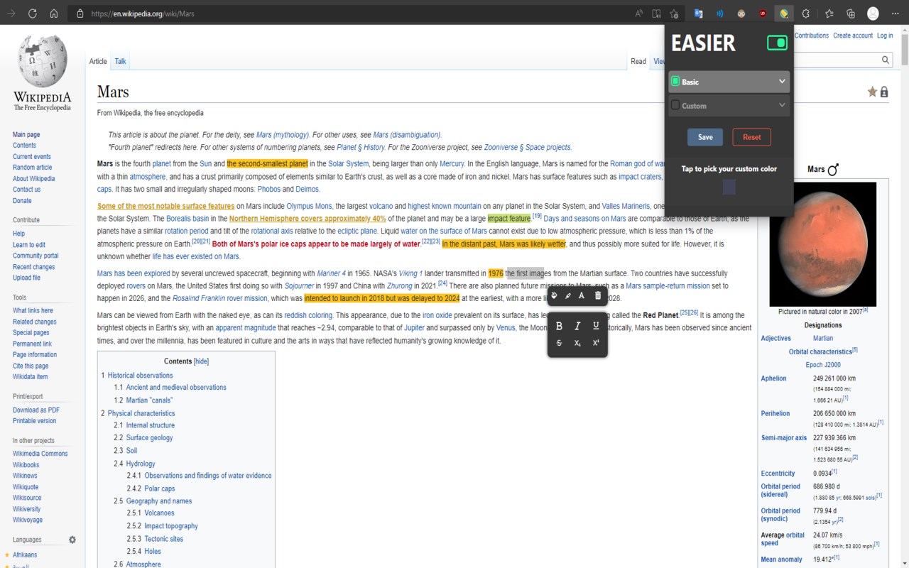Viewport: 909px width, 568px height.
Task: Delete highlight with the trash icon
Action: tap(597, 295)
